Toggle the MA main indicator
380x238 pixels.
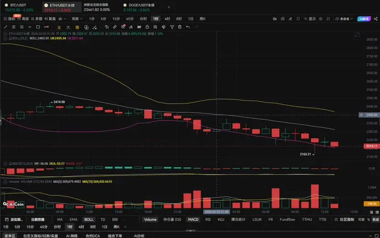(x=60, y=220)
